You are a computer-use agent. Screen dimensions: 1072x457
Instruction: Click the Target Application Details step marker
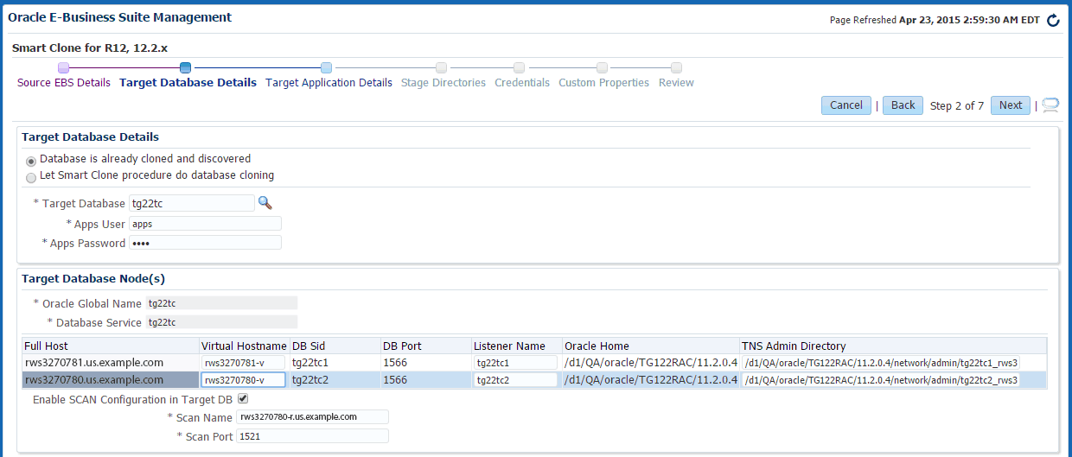click(326, 67)
